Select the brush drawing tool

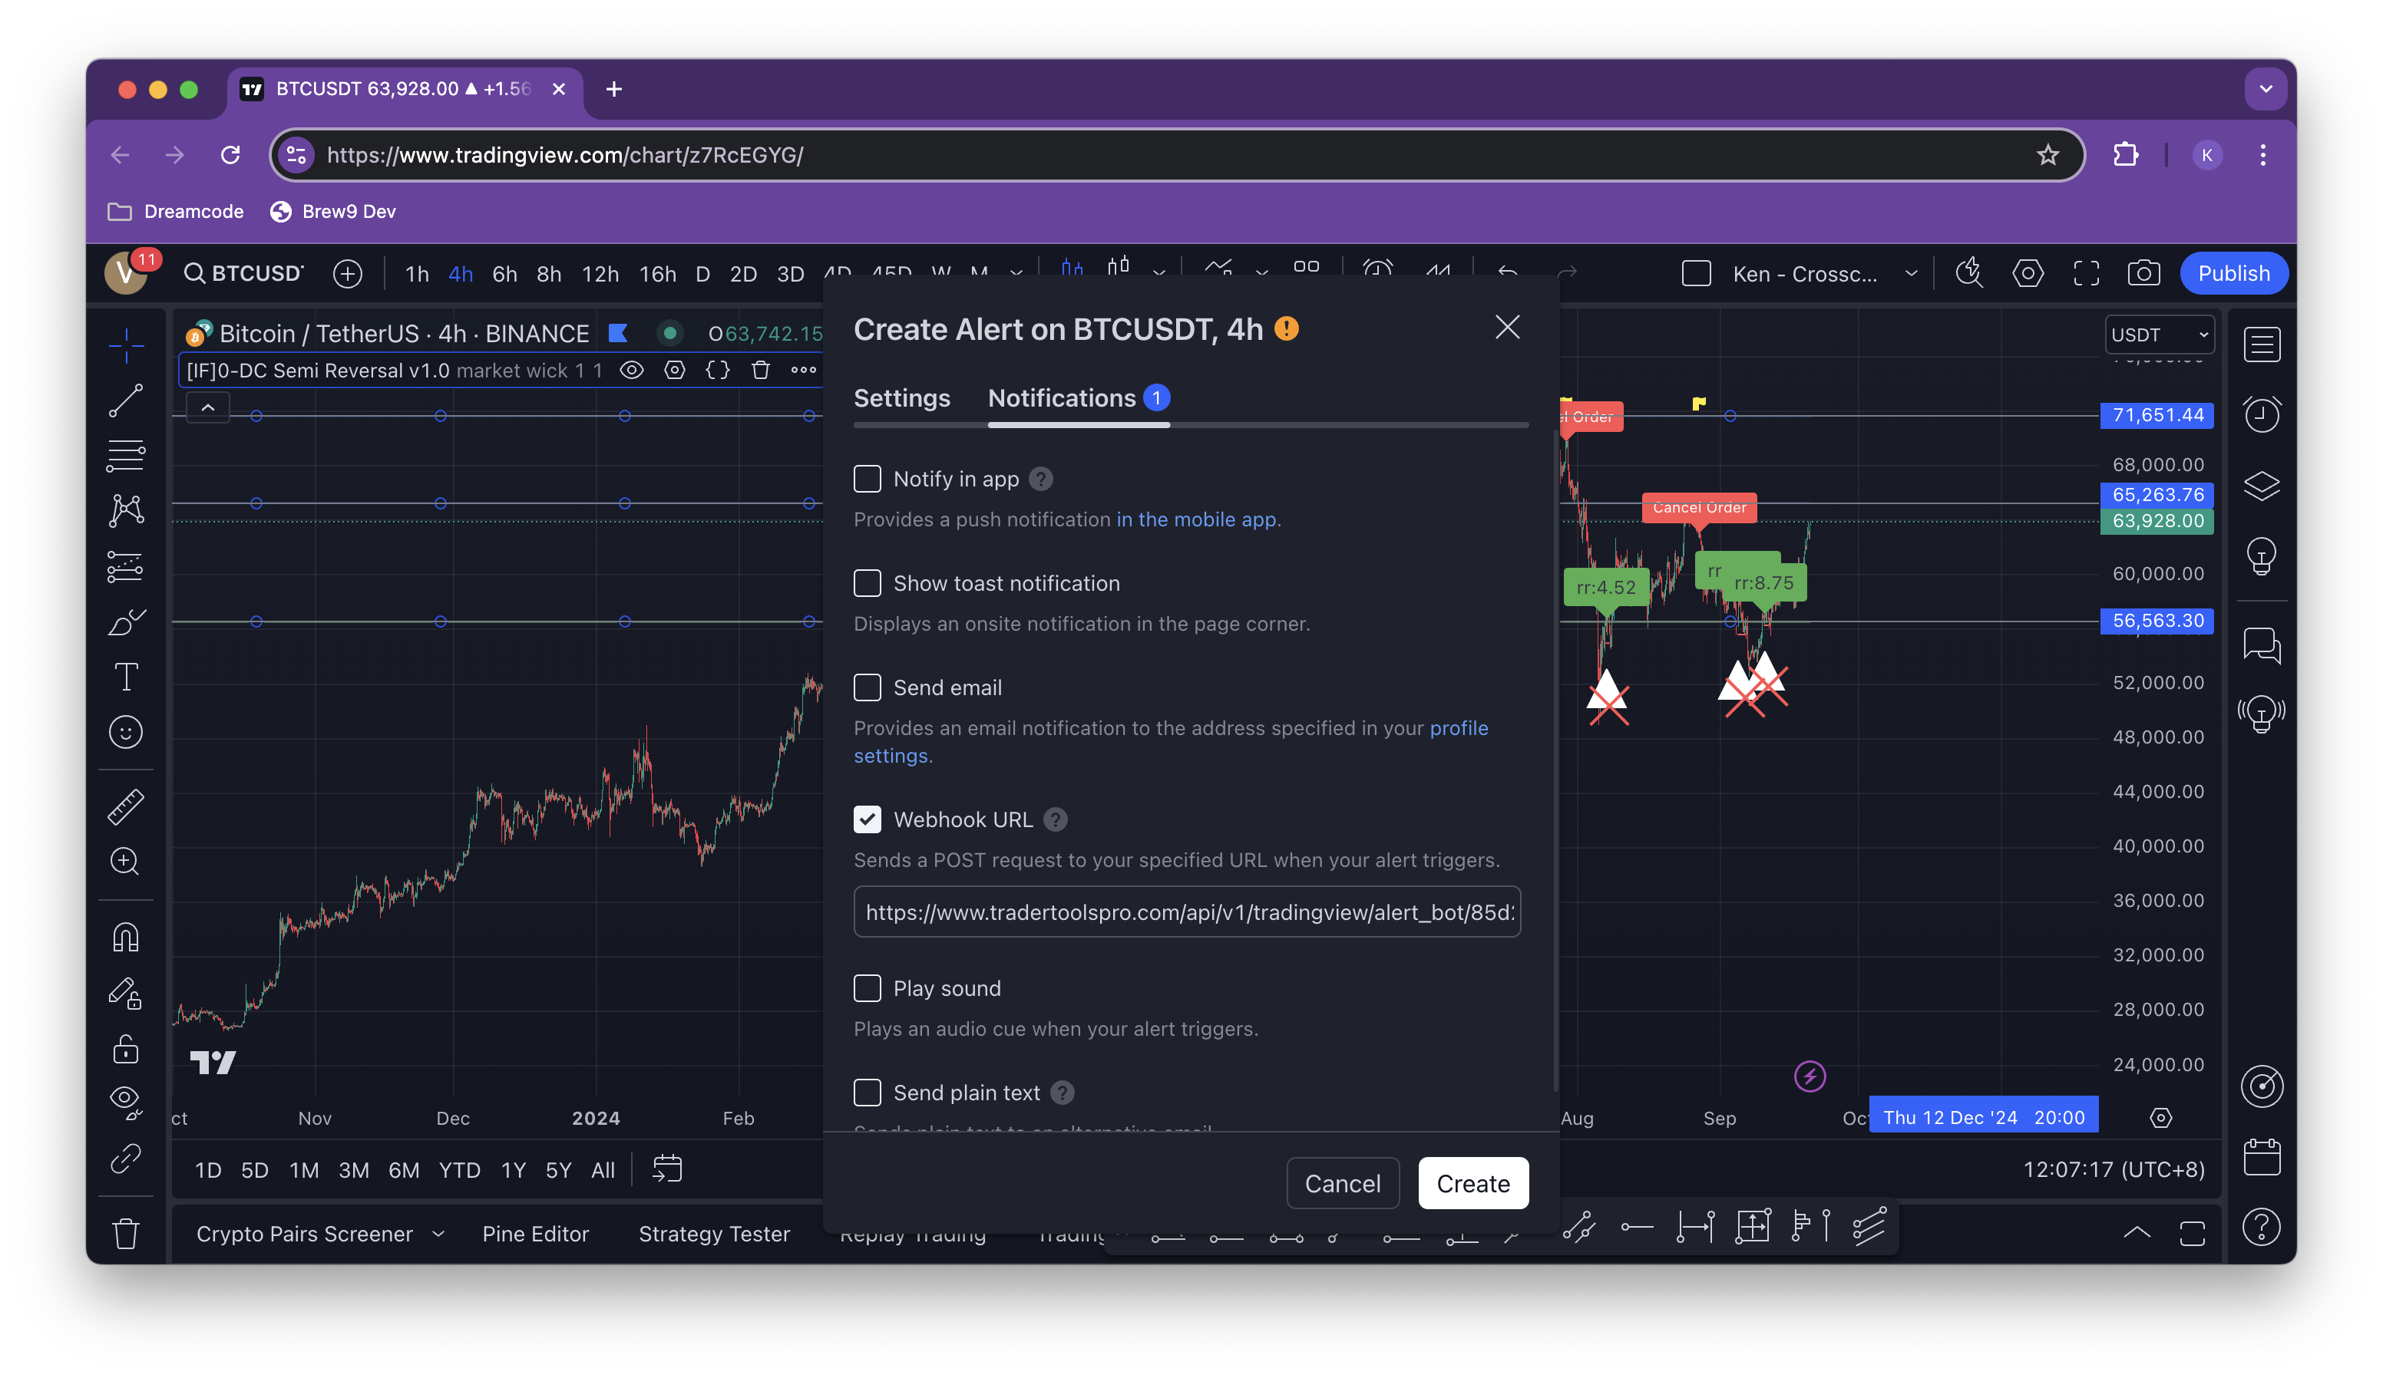tap(126, 622)
